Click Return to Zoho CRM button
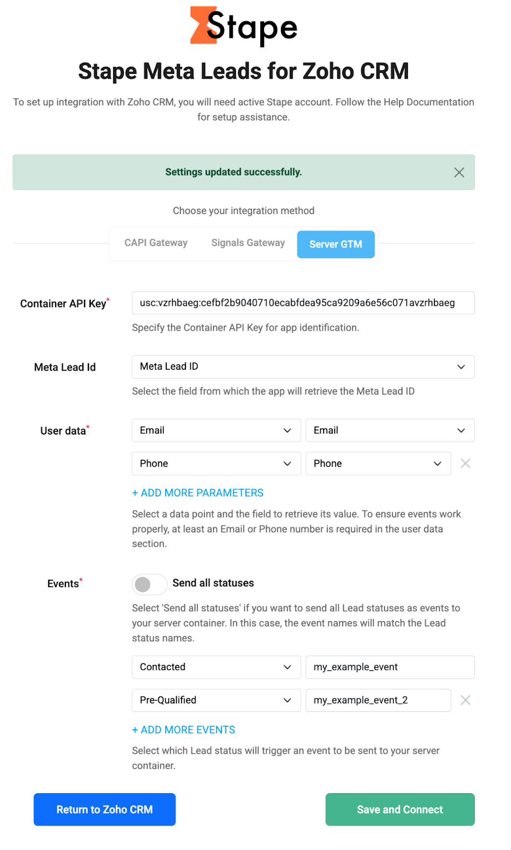511x850 pixels. pos(105,809)
